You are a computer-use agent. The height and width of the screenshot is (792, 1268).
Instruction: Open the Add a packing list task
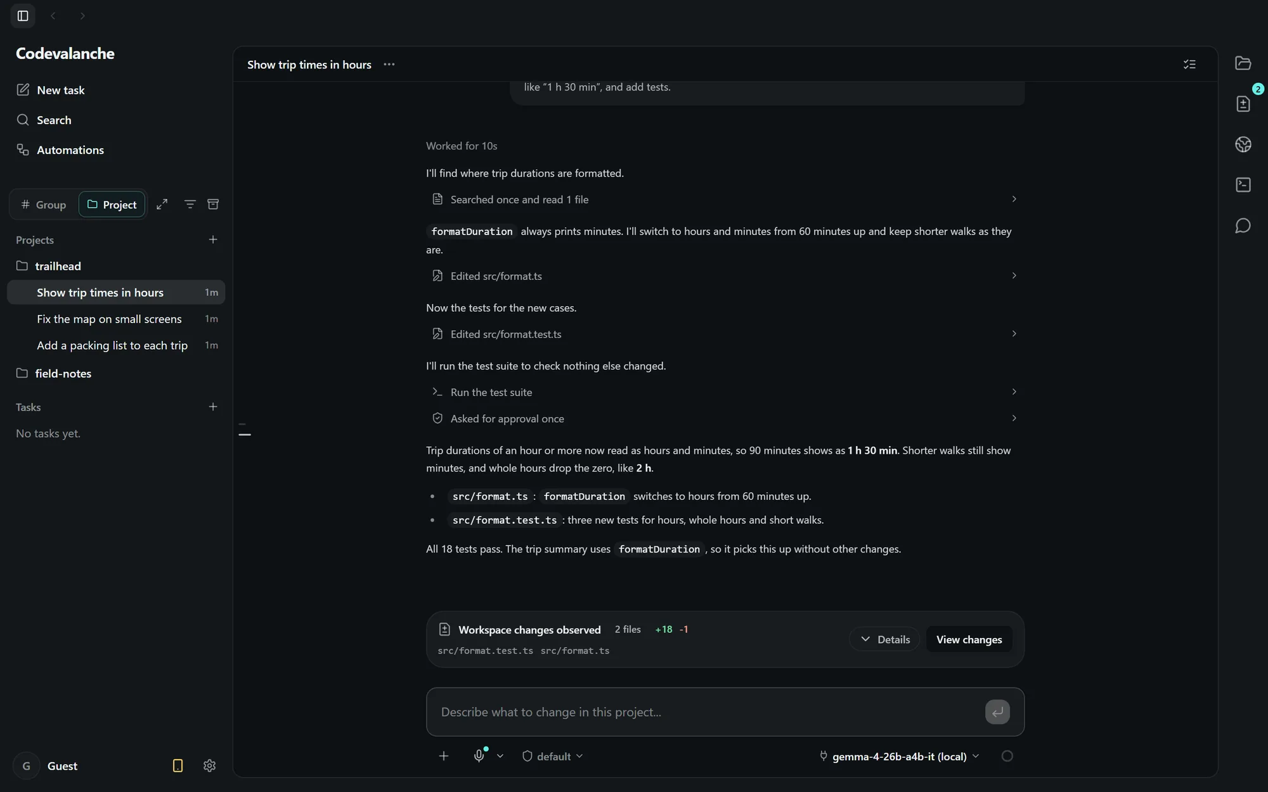(116, 345)
